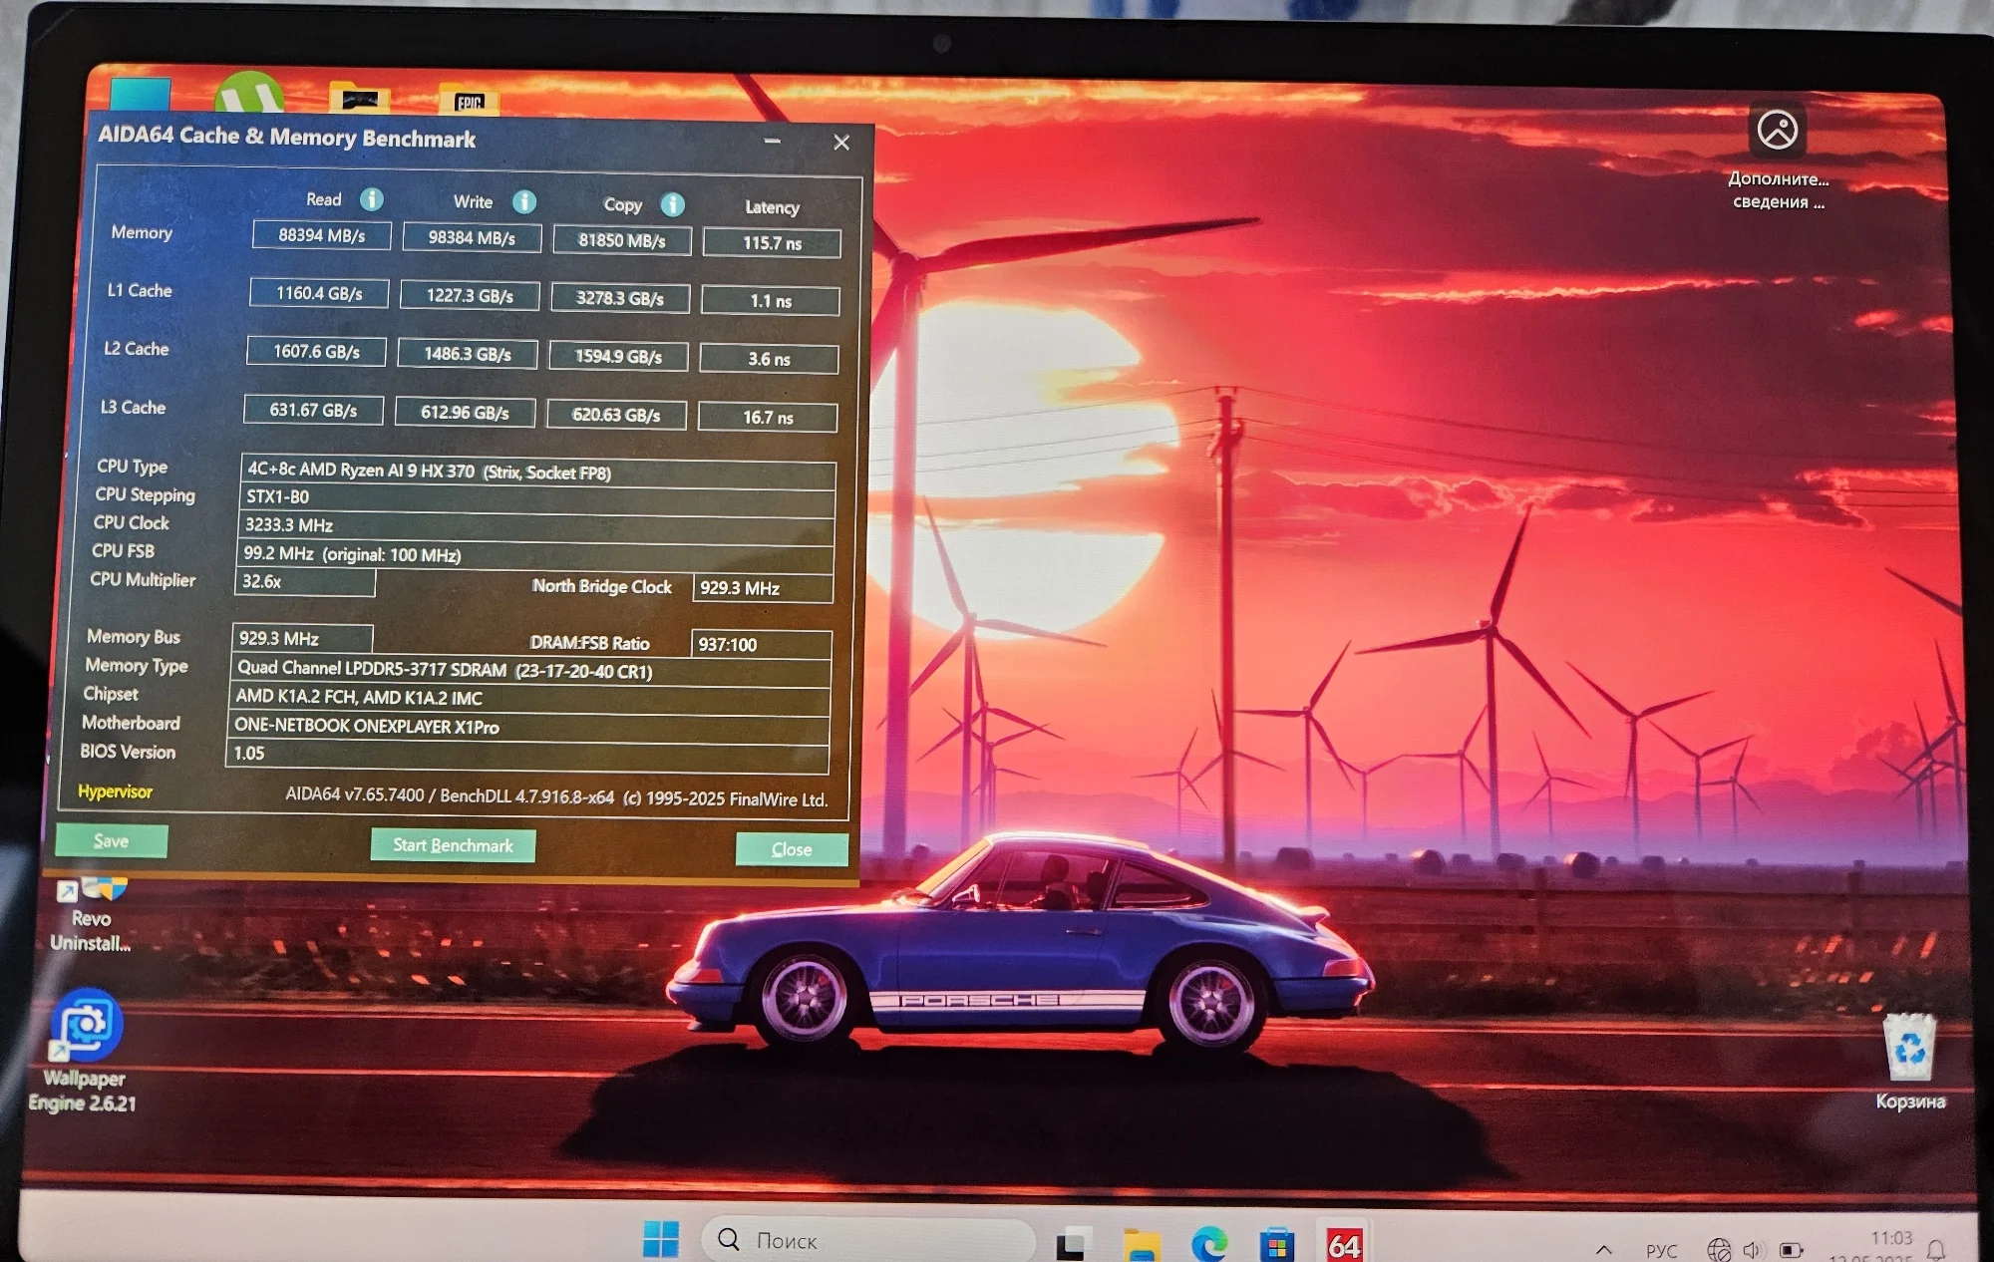Click the Read info icon
1994x1262 pixels.
coord(372,199)
